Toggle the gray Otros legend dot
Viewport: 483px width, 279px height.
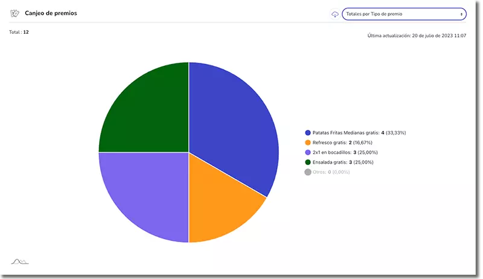click(x=308, y=172)
